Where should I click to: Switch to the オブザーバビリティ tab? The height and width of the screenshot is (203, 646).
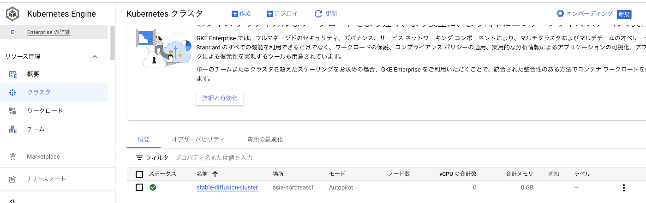tap(198, 139)
